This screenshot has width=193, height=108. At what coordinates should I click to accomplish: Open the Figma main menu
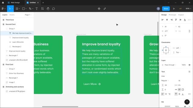(3, 9)
